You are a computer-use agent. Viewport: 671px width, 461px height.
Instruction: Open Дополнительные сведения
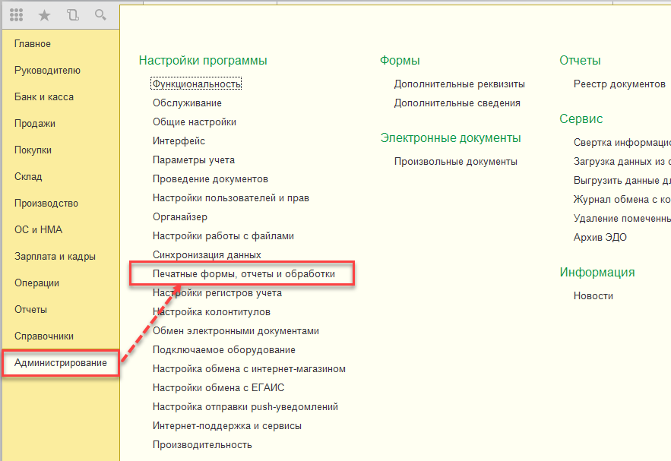457,103
